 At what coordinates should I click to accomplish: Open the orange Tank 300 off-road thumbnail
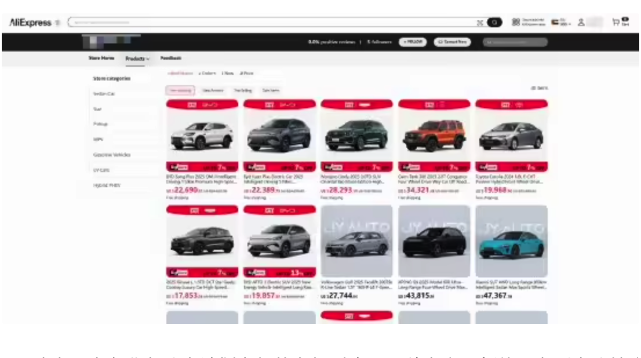pyautogui.click(x=434, y=136)
